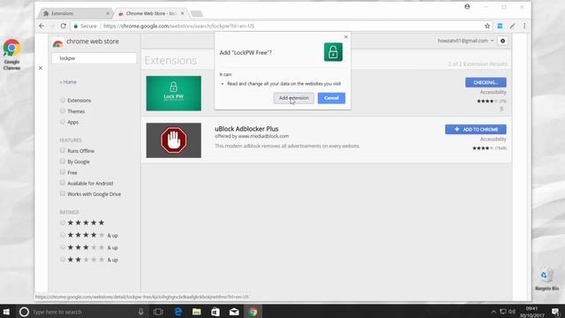Go back with browser back arrow
The height and width of the screenshot is (318, 565).
(41, 26)
